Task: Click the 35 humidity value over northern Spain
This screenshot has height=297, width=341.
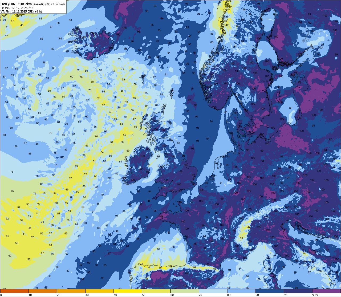Action: (160, 267)
